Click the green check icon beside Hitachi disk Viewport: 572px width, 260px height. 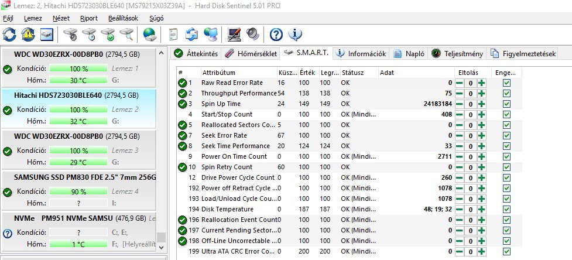[x=7, y=110]
